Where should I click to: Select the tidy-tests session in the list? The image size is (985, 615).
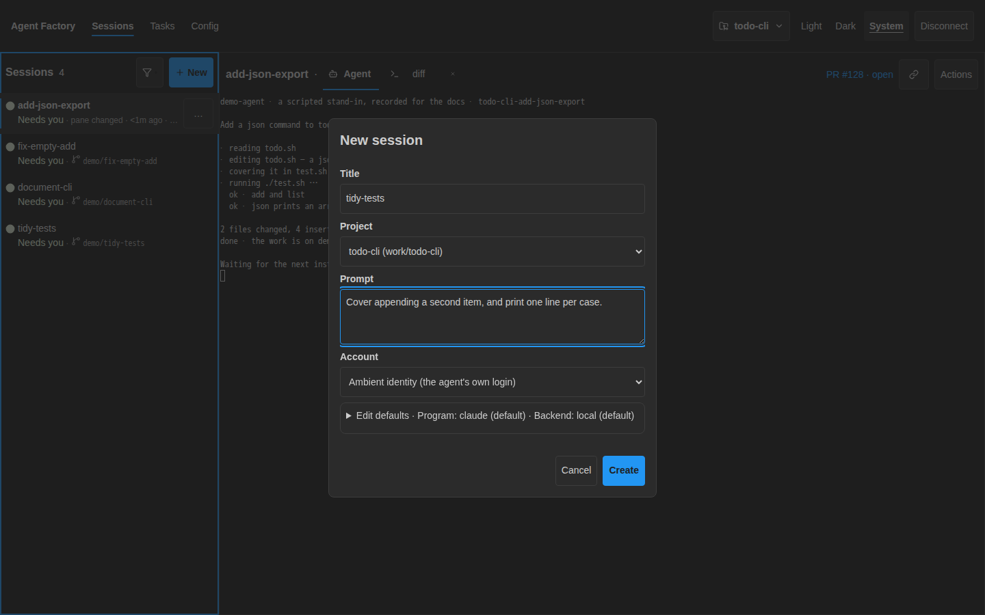109,236
